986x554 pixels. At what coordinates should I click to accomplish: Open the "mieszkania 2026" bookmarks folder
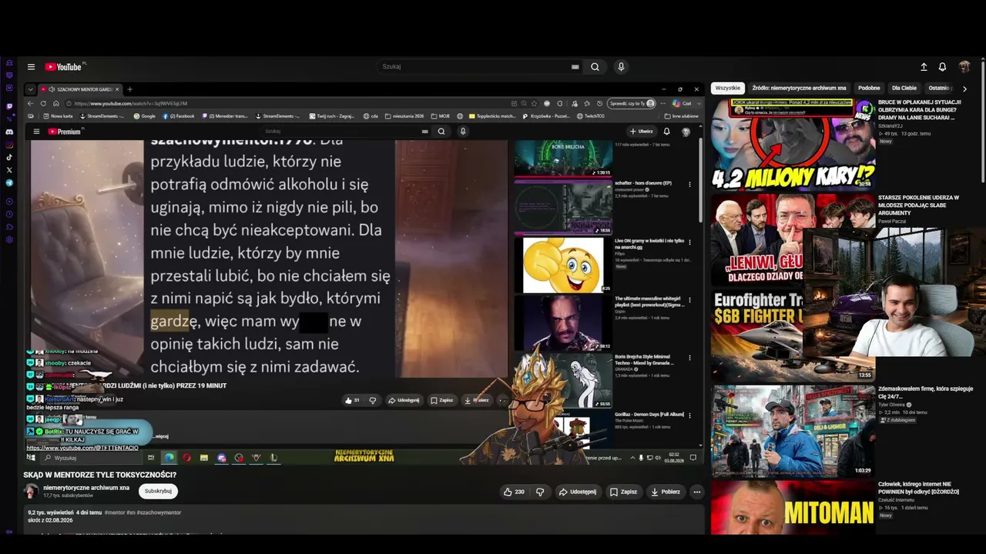coord(404,116)
